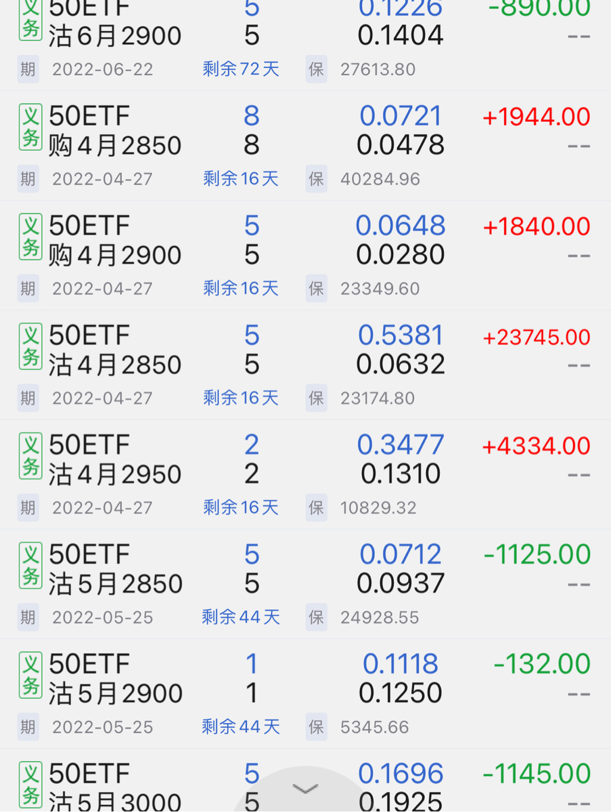This screenshot has width=611, height=812.
Task: Open the 50ETF 购4月2850 position
Action: pos(115,131)
